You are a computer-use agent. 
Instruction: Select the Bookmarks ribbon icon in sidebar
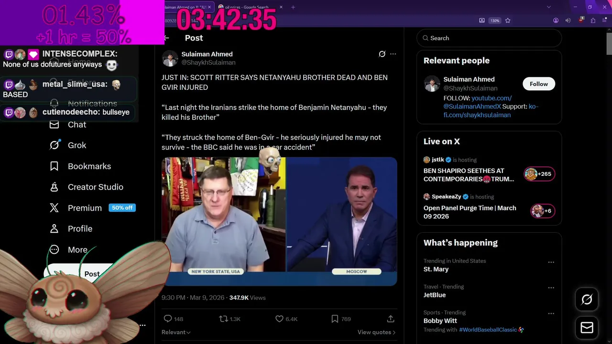[55, 166]
